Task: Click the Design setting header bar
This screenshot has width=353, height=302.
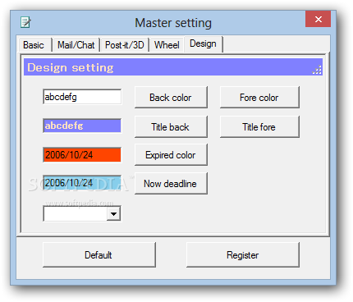Action: click(x=173, y=67)
